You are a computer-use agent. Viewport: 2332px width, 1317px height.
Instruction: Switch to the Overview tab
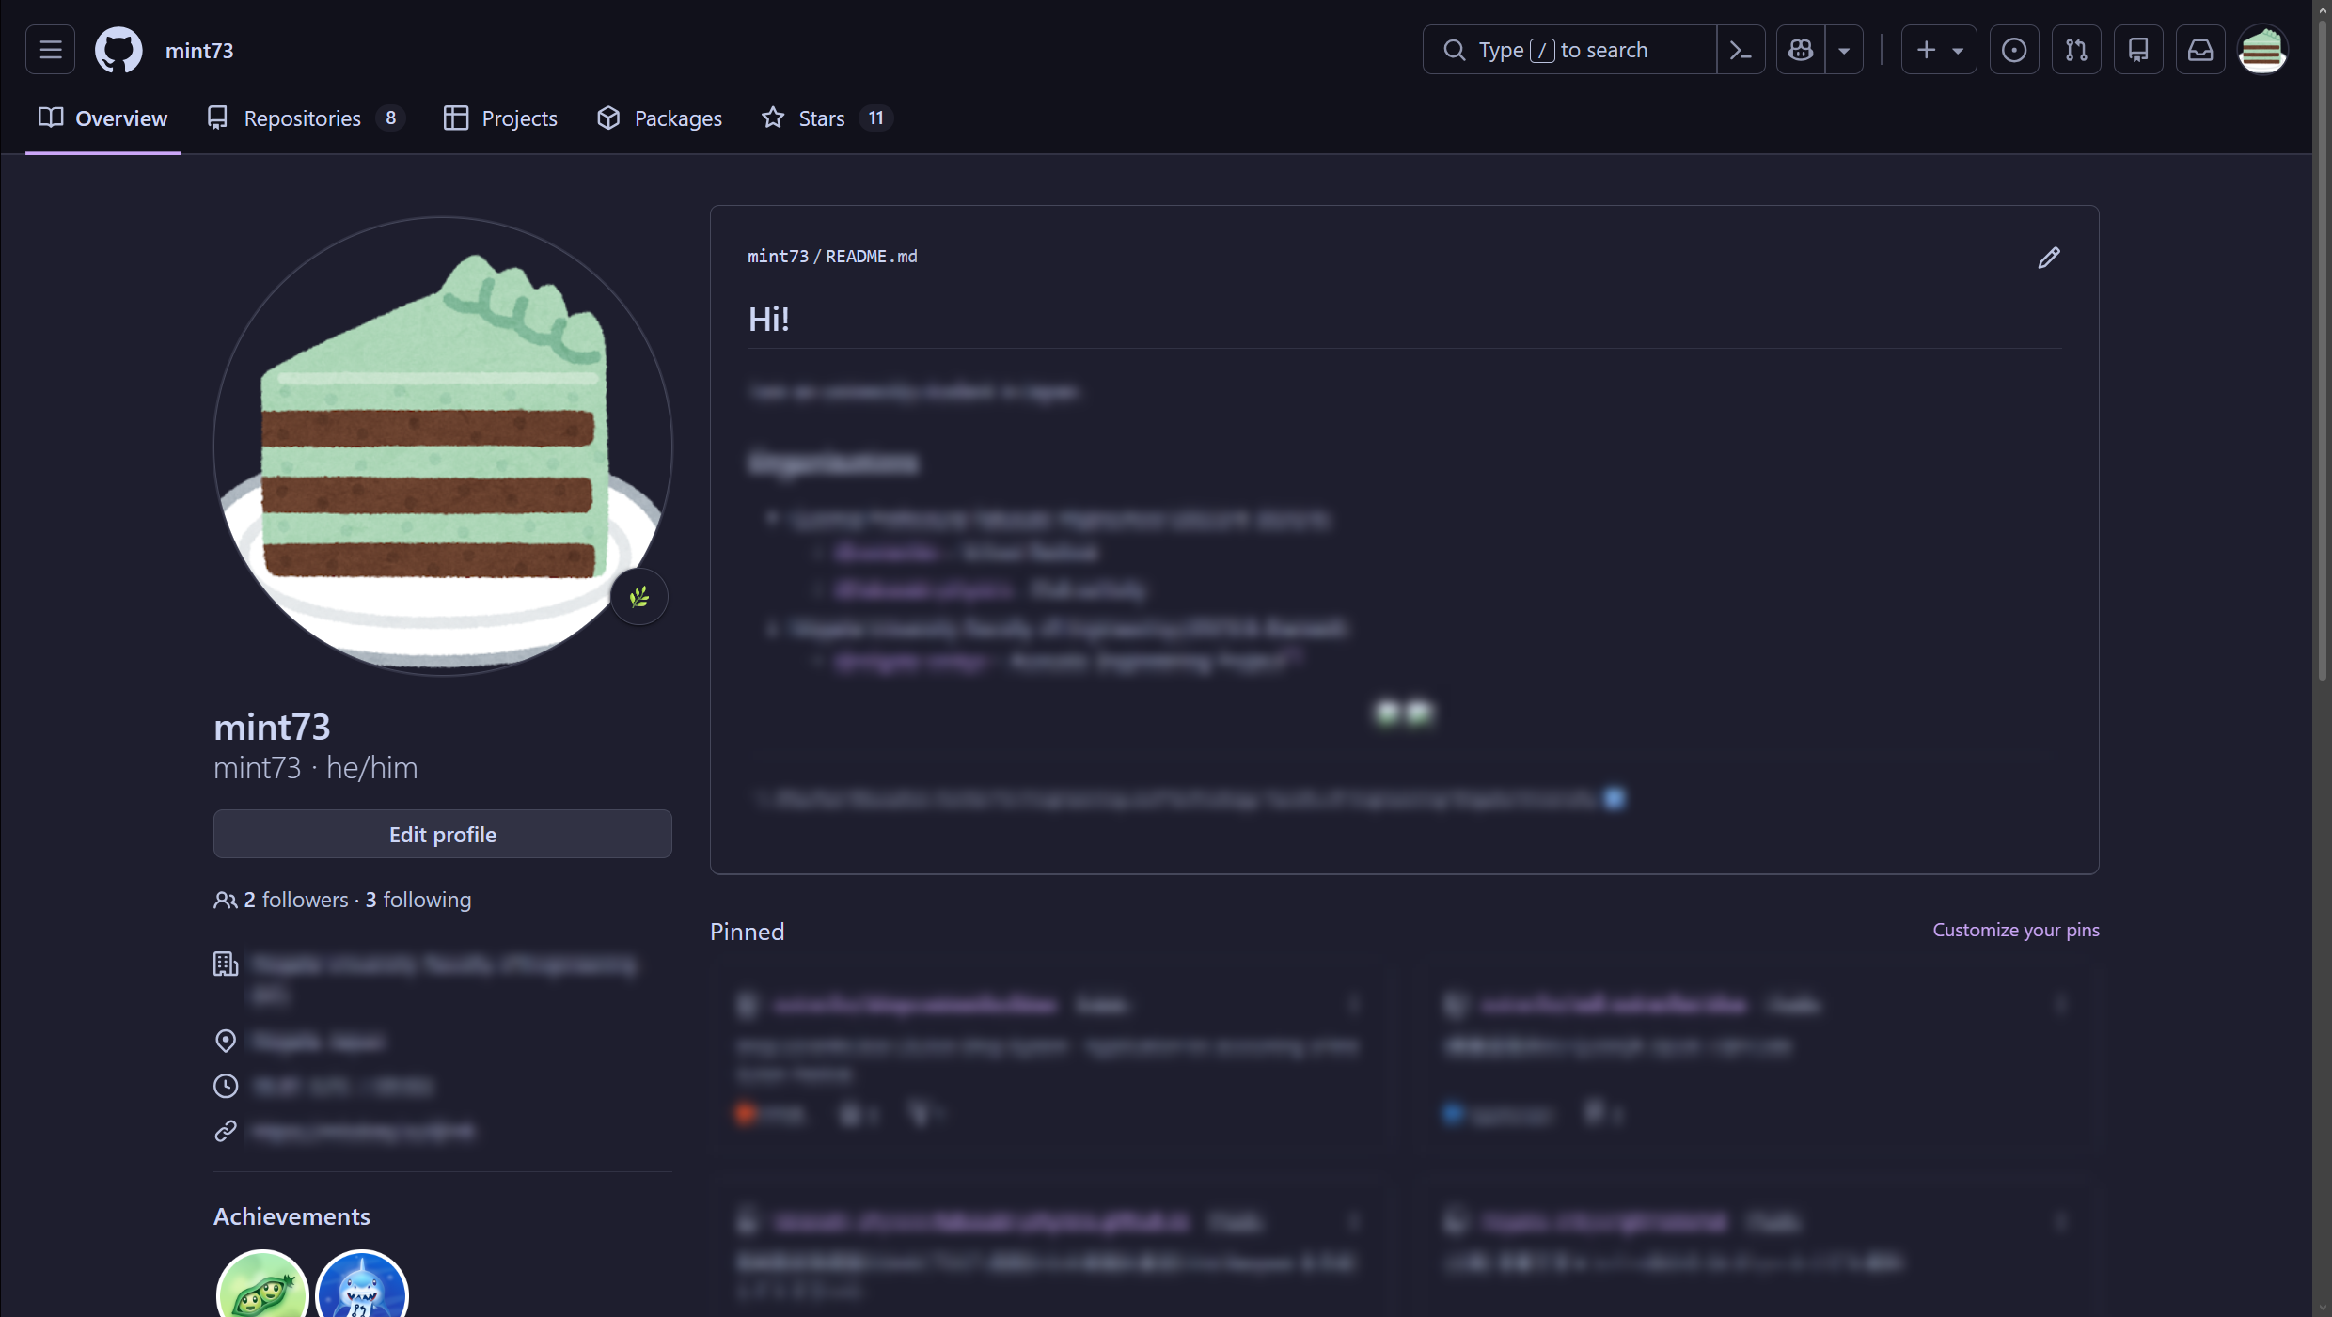[x=102, y=118]
